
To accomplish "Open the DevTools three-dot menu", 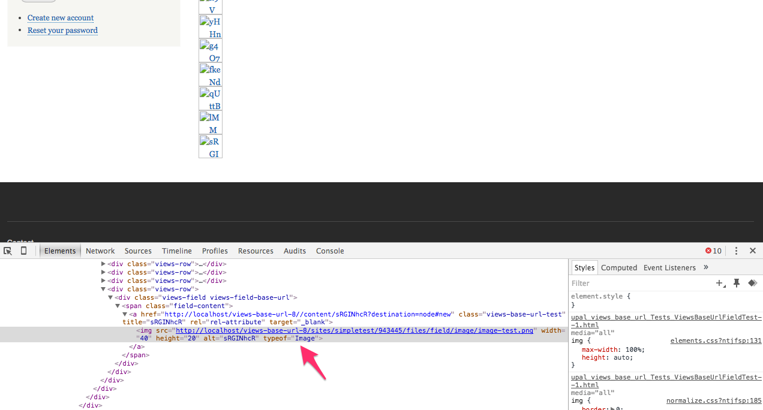I will 736,251.
